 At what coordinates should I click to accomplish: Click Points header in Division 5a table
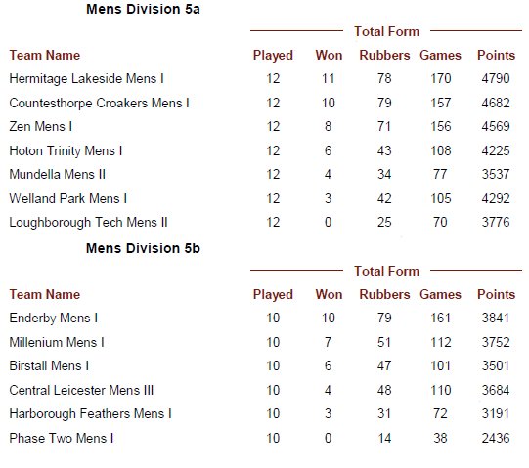(496, 56)
